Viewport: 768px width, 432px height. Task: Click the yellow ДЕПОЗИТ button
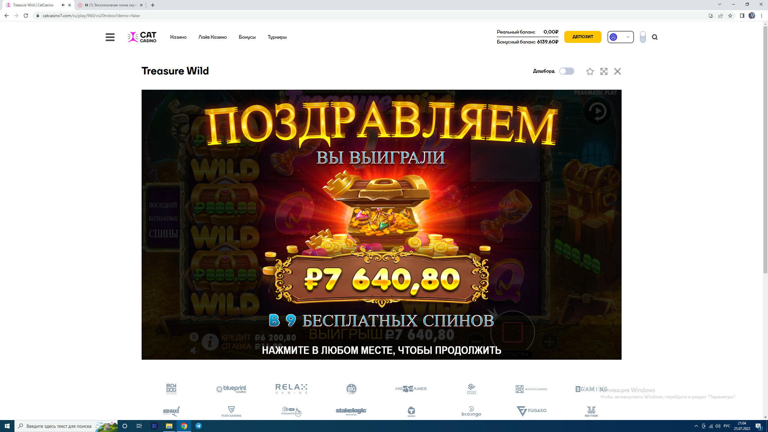[583, 37]
